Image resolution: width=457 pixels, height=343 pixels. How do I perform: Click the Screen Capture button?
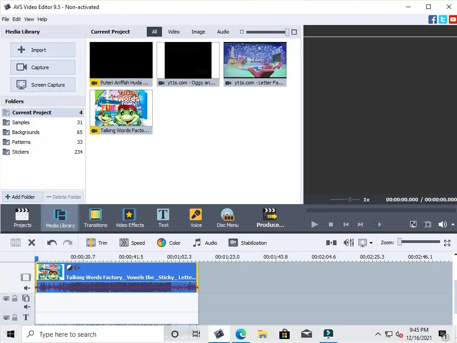tap(43, 85)
